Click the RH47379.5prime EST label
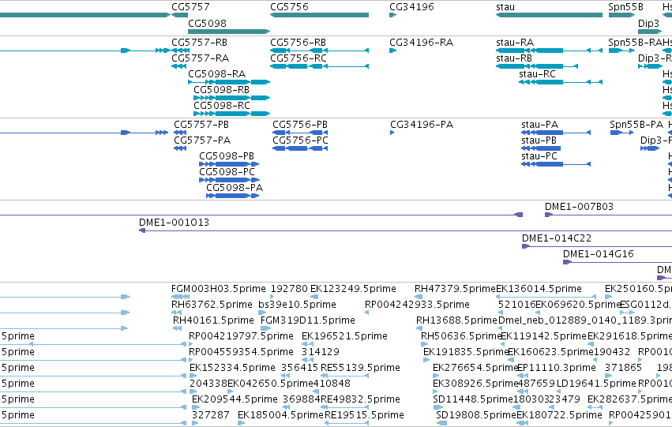Viewport: 672px width, 427px height. (455, 289)
